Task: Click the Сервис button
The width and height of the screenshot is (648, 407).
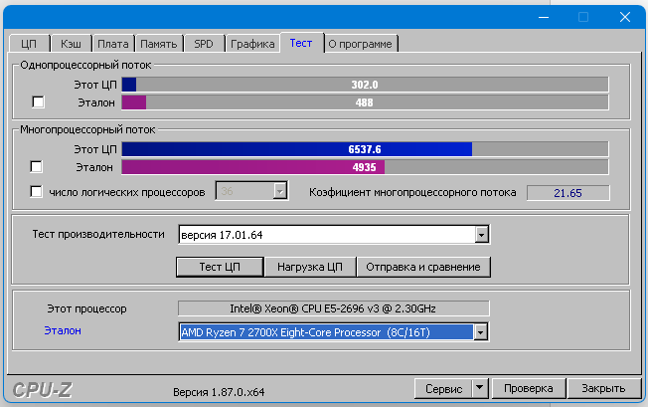Action: (x=443, y=388)
